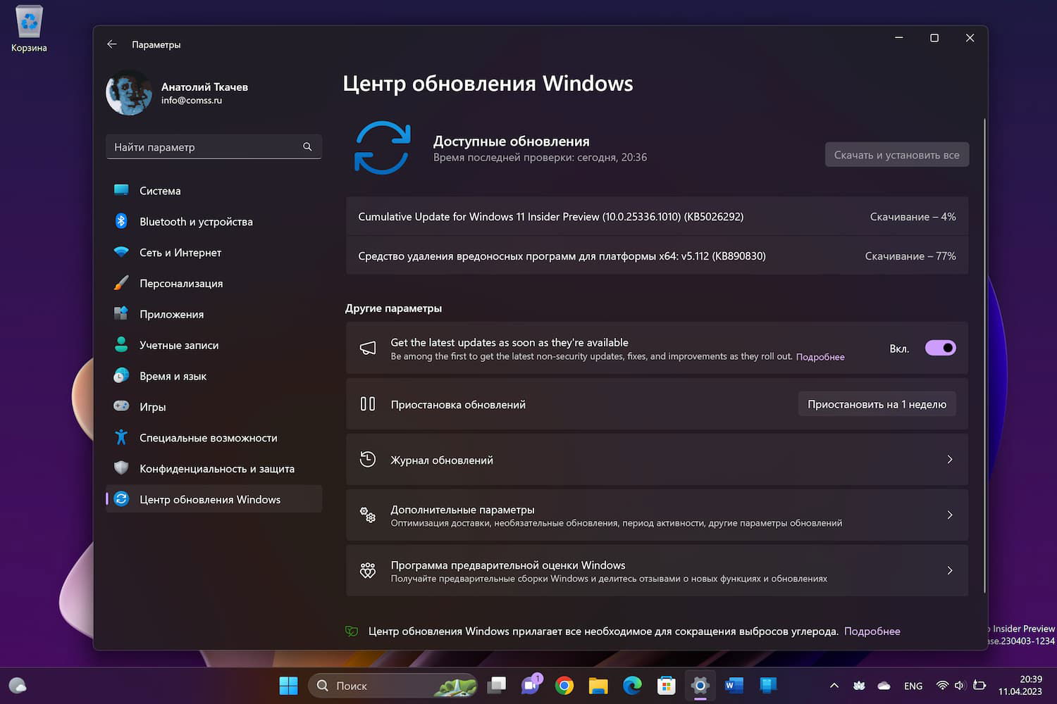Go back using the arrow beside Параметры

[111, 44]
